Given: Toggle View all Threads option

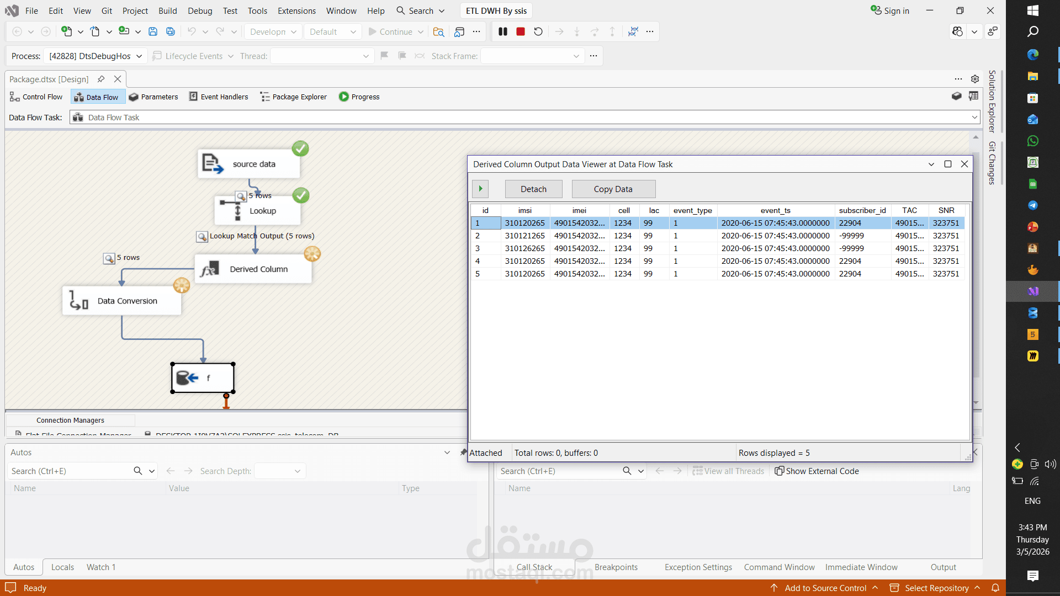Looking at the screenshot, I should (728, 471).
